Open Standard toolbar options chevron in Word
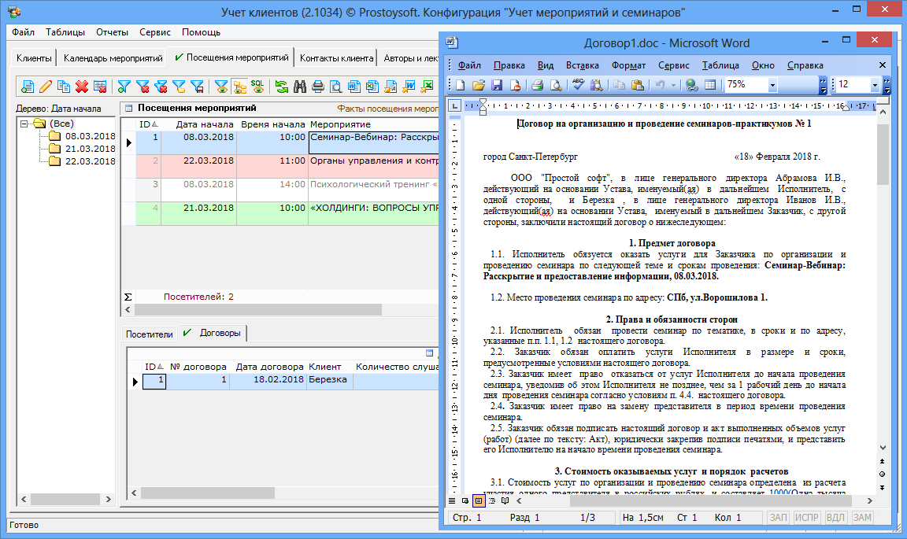The height and width of the screenshot is (539, 907). pos(823,85)
